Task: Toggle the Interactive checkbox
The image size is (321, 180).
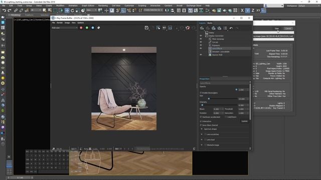Action: coord(201,121)
